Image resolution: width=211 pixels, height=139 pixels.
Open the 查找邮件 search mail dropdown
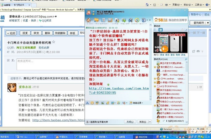pos(208,23)
